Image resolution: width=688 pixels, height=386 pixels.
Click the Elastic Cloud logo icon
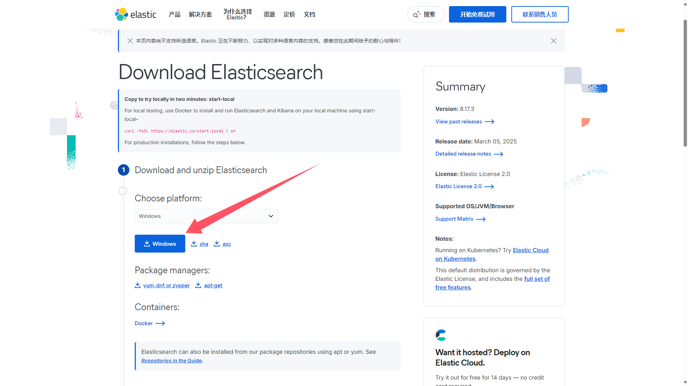pos(441,335)
